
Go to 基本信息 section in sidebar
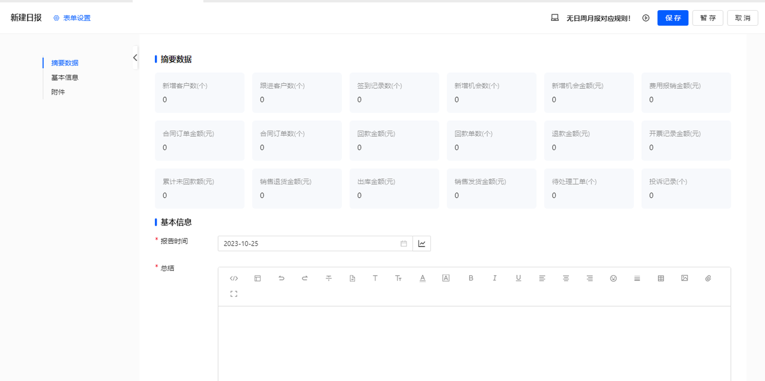[65, 77]
